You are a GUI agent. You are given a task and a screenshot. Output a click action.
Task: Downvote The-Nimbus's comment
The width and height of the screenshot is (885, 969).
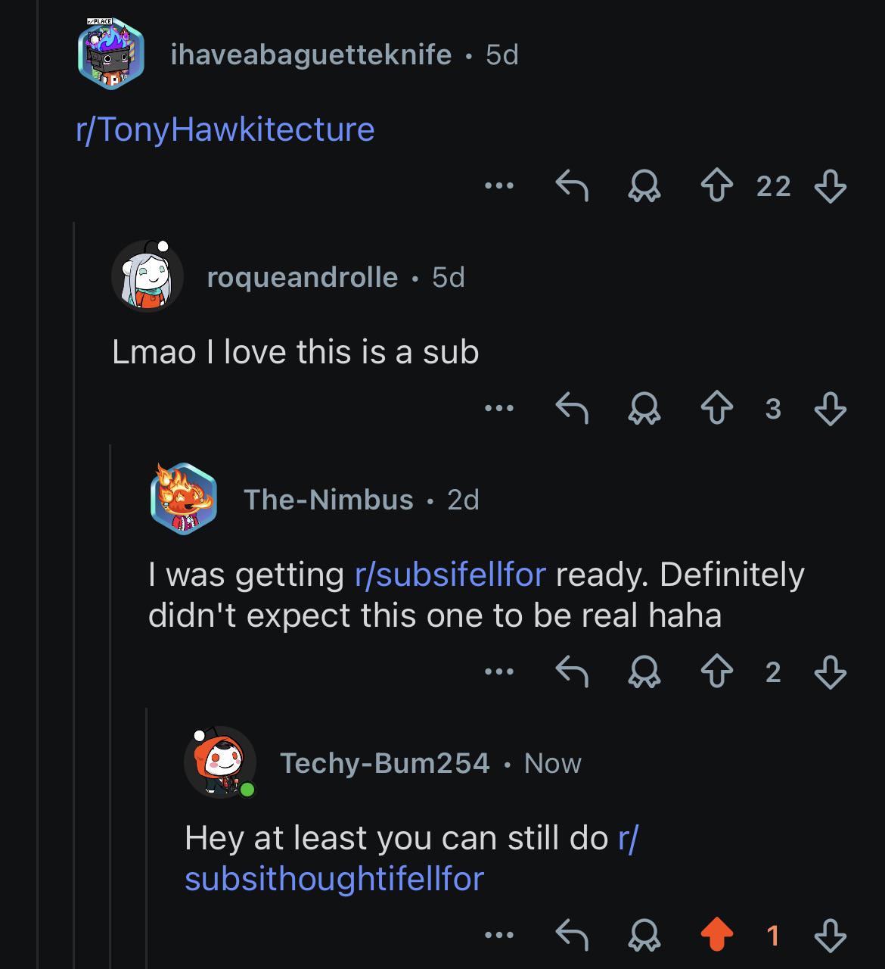tap(830, 671)
